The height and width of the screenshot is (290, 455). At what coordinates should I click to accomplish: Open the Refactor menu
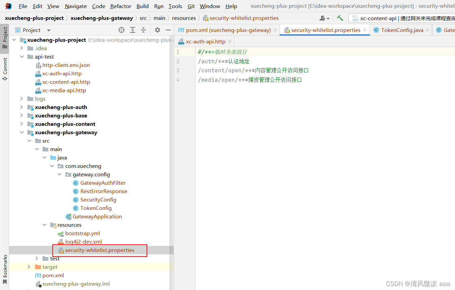point(121,6)
